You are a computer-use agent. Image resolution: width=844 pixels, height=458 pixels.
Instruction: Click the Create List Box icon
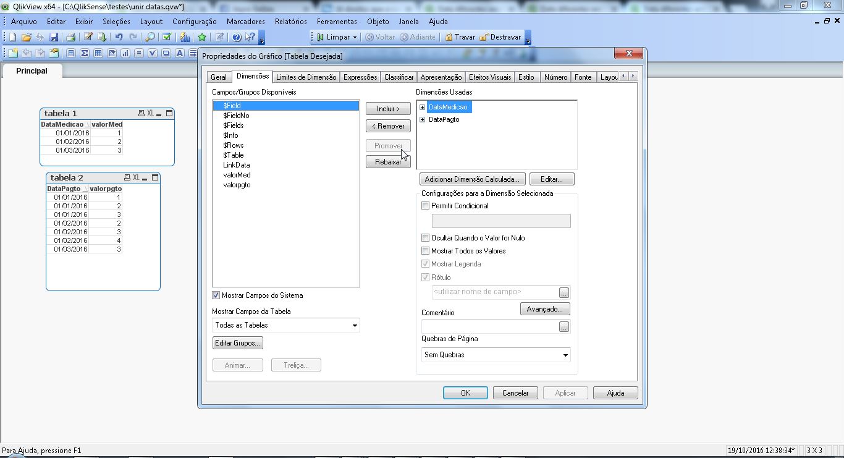coord(71,53)
